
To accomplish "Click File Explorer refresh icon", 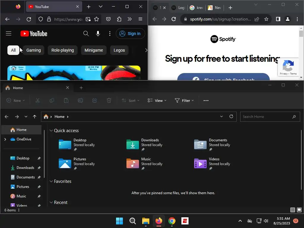I will click(231, 116).
